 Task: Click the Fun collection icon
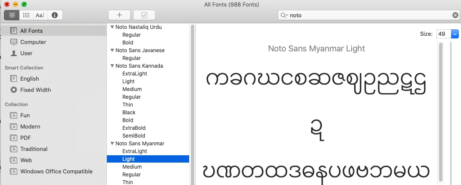pos(13,116)
